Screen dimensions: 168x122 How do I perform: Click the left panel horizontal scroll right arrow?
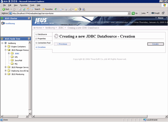(x=27, y=116)
